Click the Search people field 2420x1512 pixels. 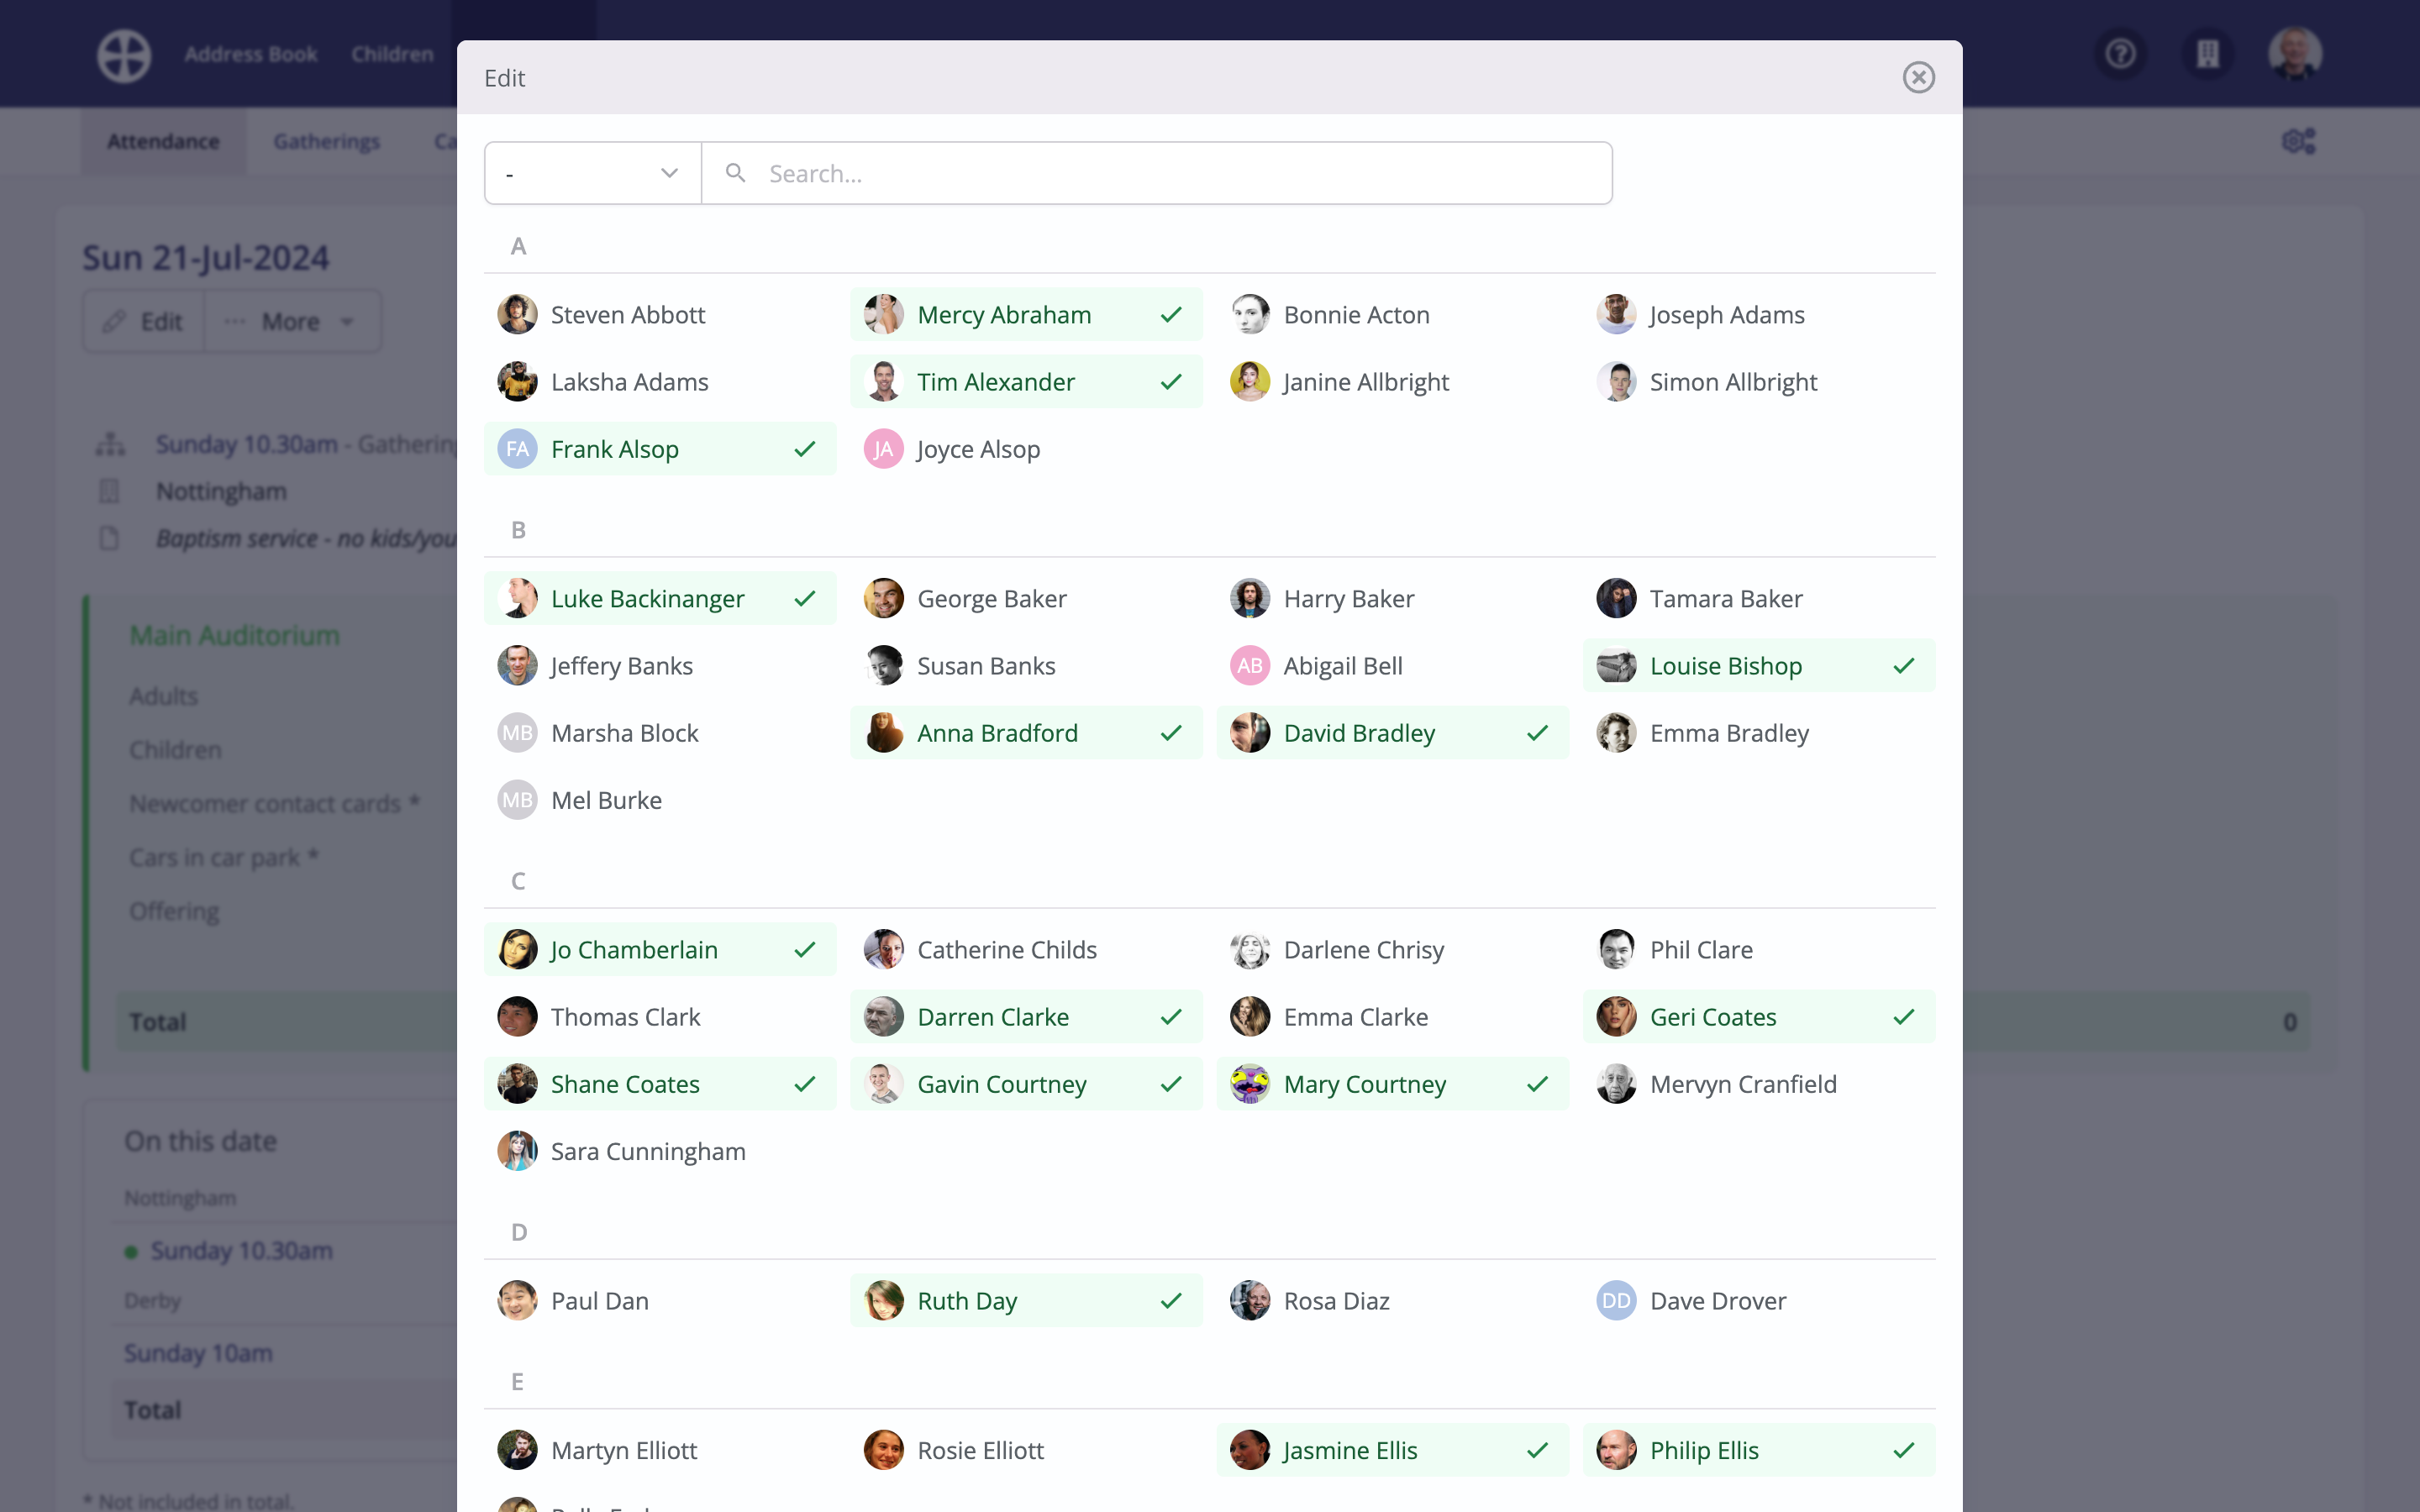pyautogui.click(x=1157, y=173)
